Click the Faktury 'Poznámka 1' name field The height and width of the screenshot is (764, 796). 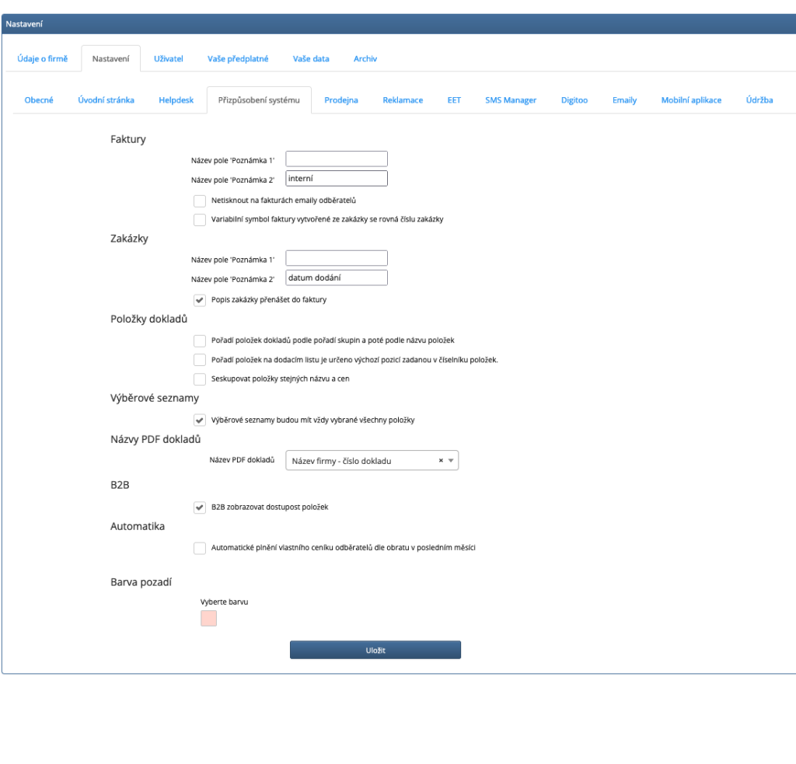click(x=337, y=159)
